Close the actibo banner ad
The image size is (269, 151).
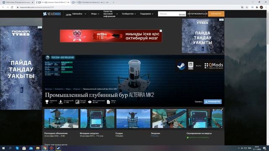click(161, 31)
